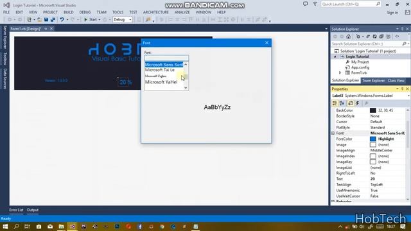
Task: Open the DEBUG menu
Action: point(85,12)
